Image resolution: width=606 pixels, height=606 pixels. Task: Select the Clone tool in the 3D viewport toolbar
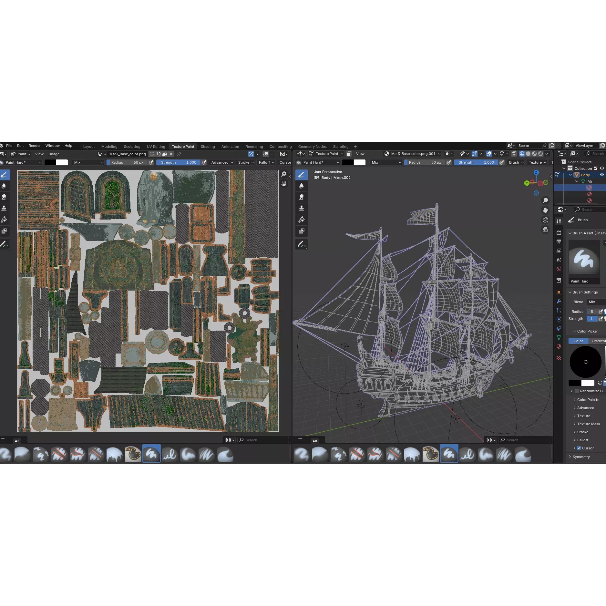click(302, 208)
